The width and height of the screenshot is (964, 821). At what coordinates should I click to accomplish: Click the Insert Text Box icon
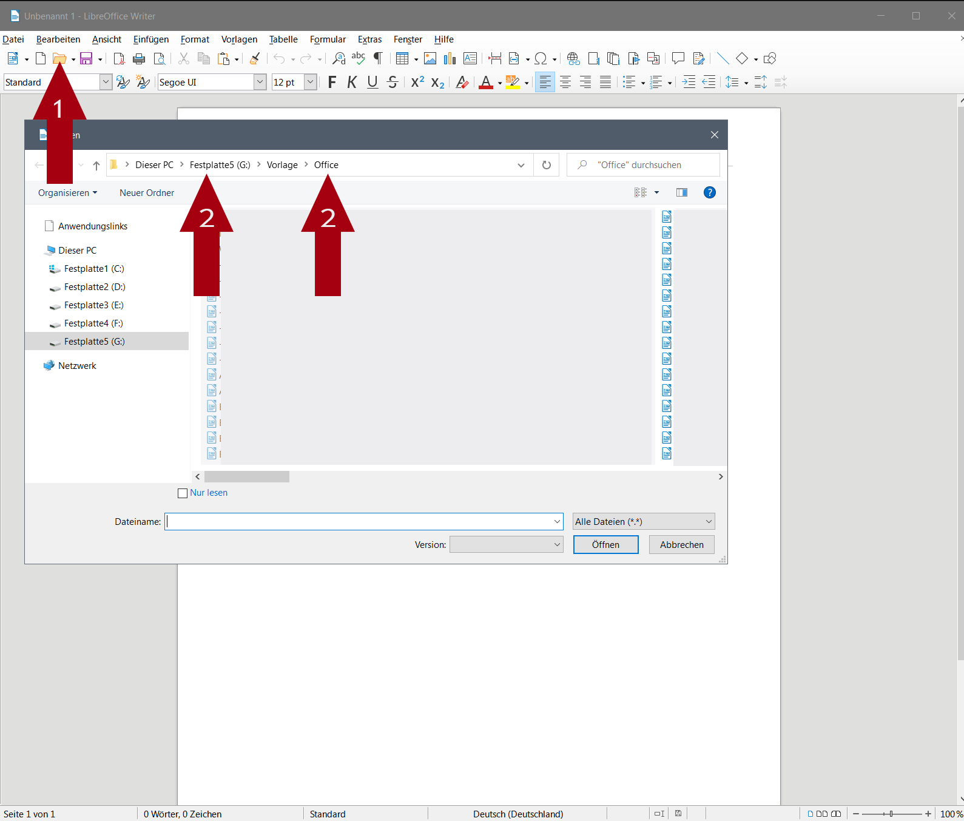(470, 58)
